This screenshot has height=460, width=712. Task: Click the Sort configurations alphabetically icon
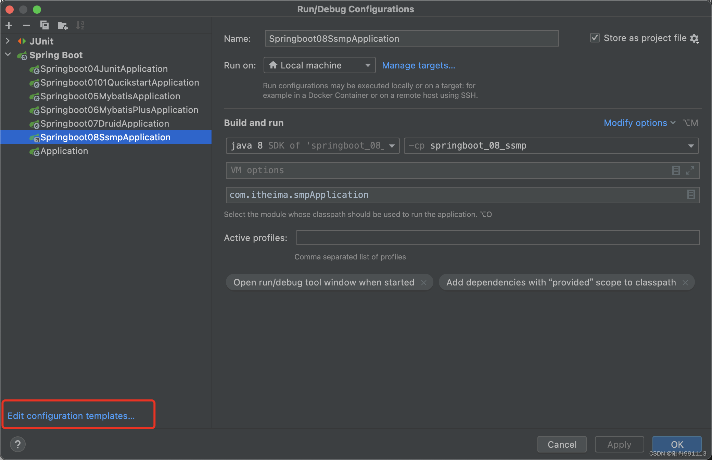[80, 25]
